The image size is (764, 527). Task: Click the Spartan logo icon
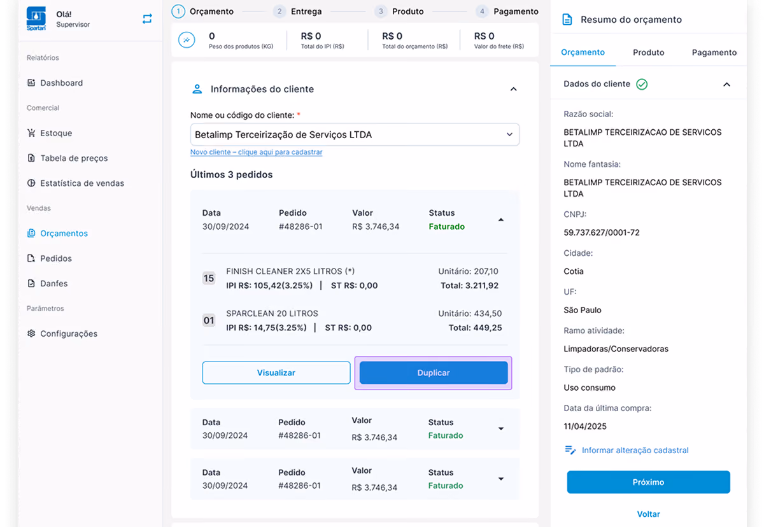36,19
